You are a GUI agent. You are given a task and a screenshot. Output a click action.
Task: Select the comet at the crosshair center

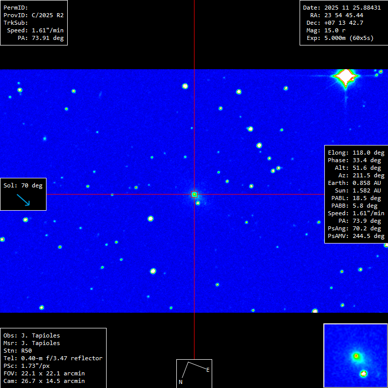(x=194, y=194)
